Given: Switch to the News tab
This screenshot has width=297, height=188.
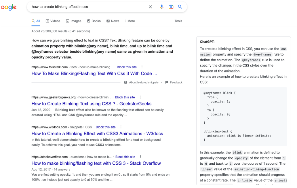Looking at the screenshot, I should click(x=113, y=21).
